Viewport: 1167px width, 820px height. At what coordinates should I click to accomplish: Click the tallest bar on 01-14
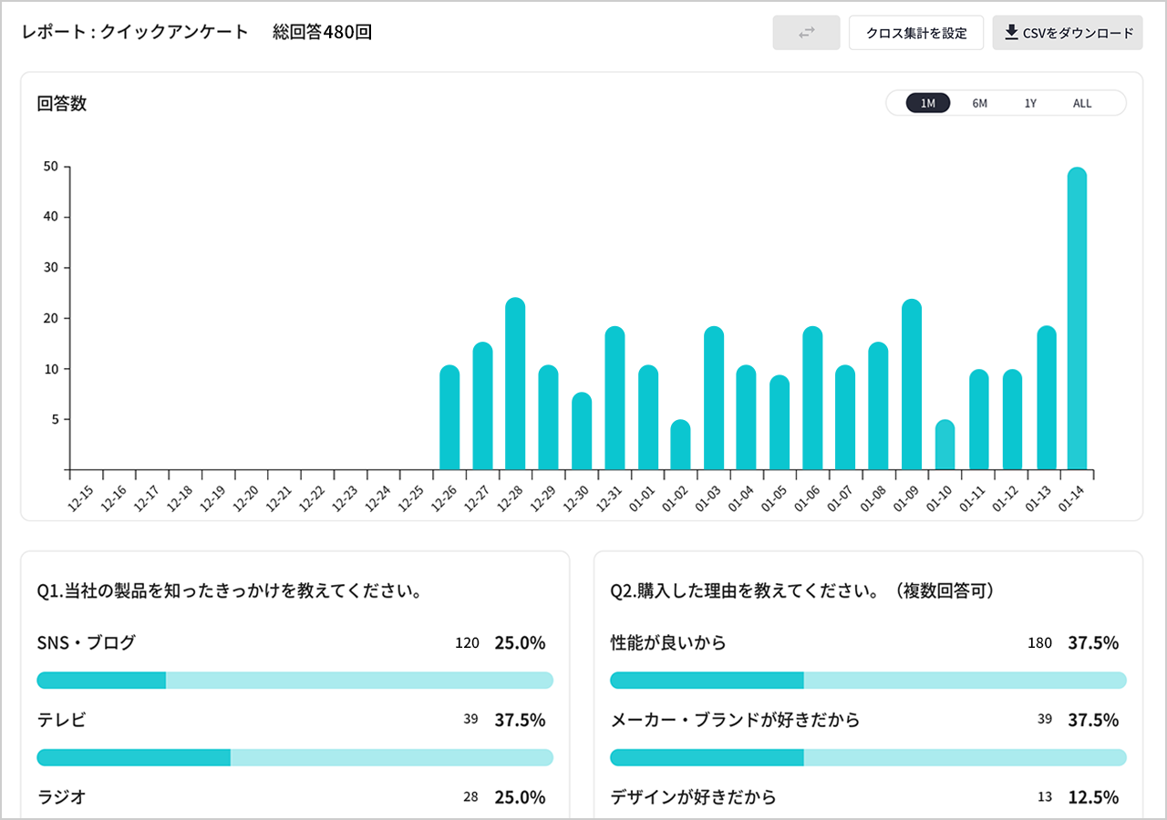(x=1077, y=319)
